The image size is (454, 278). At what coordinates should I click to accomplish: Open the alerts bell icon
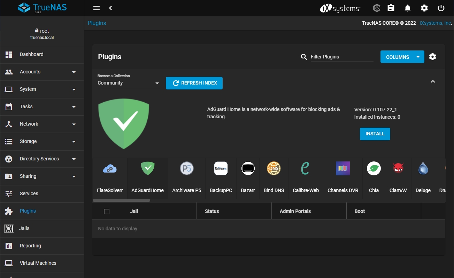pos(407,8)
